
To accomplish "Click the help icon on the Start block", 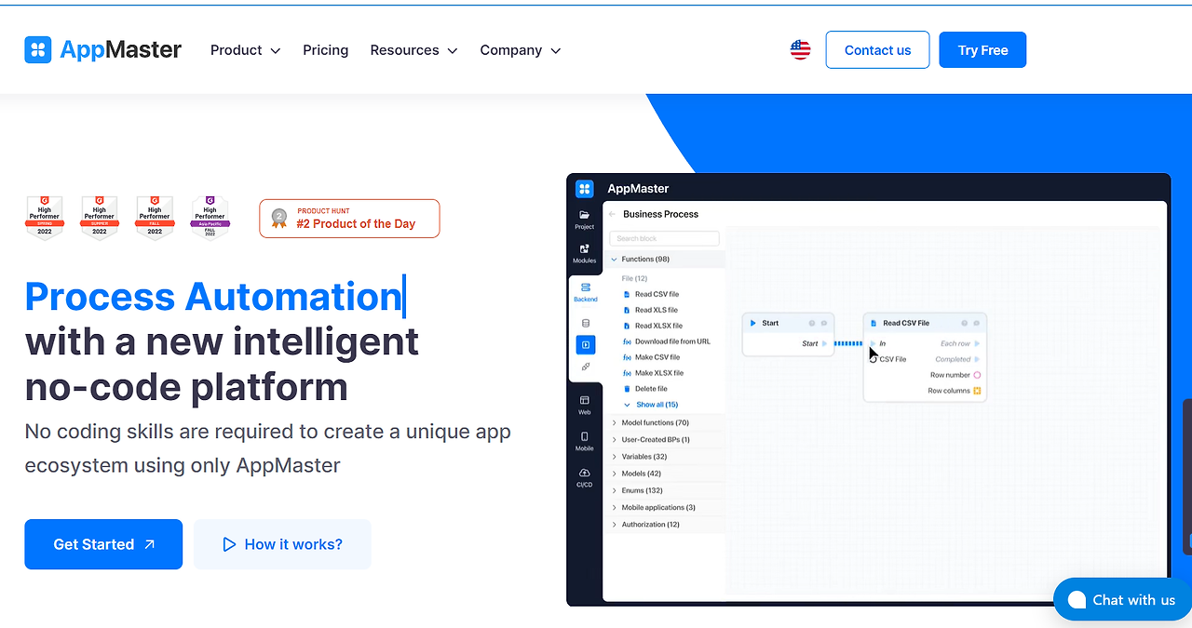I will click(x=812, y=323).
